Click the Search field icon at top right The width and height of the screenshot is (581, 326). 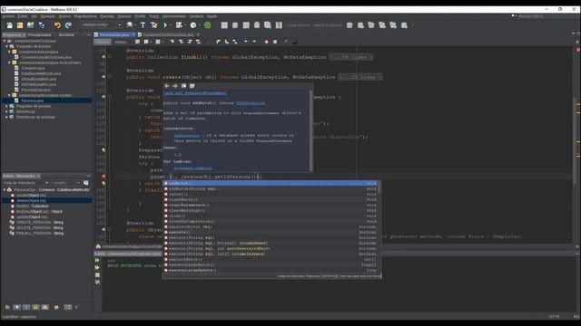click(514, 16)
